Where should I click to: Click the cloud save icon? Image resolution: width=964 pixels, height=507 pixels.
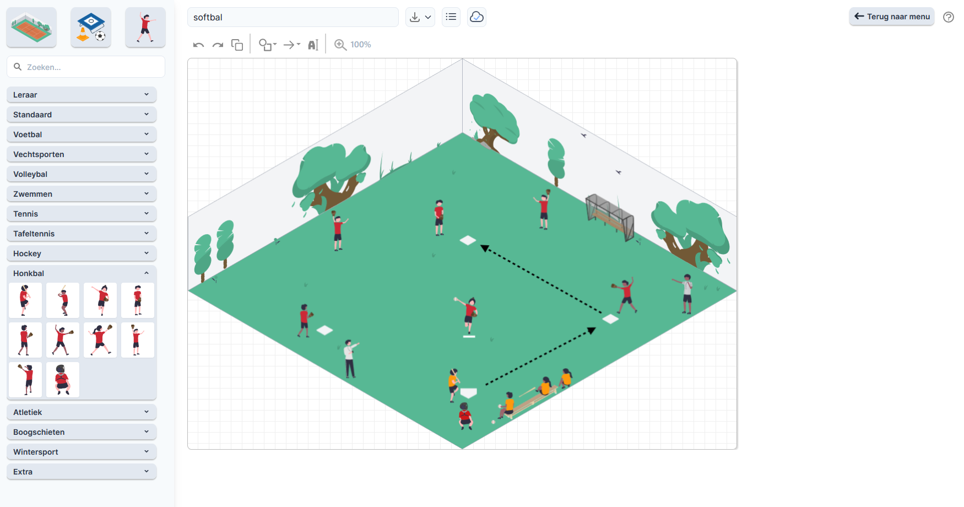(476, 17)
